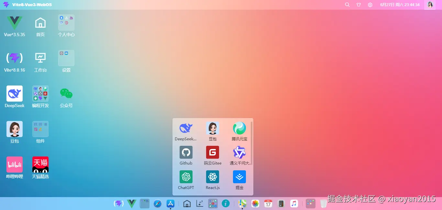Click the search icon in the top bar
Viewport: 442px width, 210px height.
point(347,5)
